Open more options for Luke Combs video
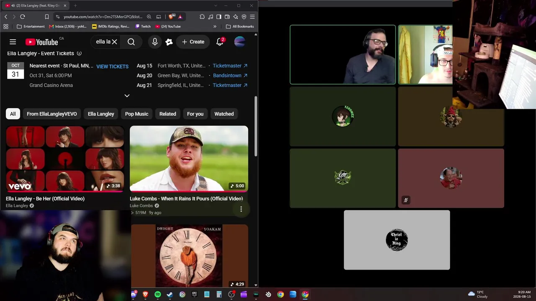The height and width of the screenshot is (301, 536). pyautogui.click(x=241, y=209)
